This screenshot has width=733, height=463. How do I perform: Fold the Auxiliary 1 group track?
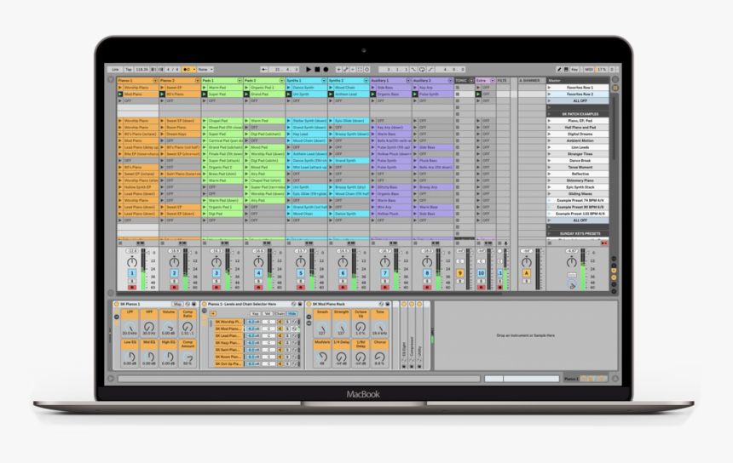point(407,81)
